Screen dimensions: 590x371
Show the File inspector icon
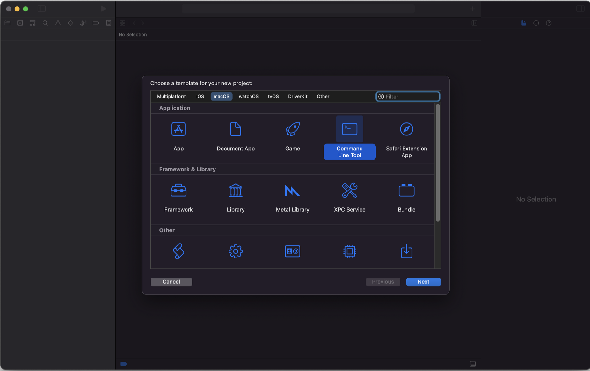pos(523,23)
